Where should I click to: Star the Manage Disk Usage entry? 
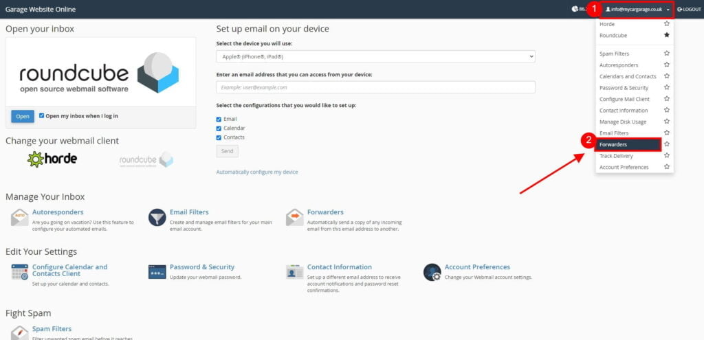click(x=667, y=122)
